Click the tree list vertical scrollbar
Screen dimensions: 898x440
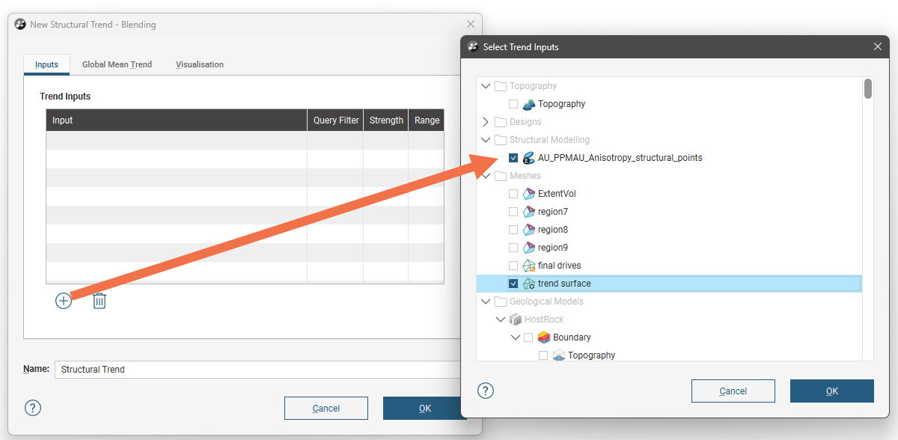pos(868,89)
